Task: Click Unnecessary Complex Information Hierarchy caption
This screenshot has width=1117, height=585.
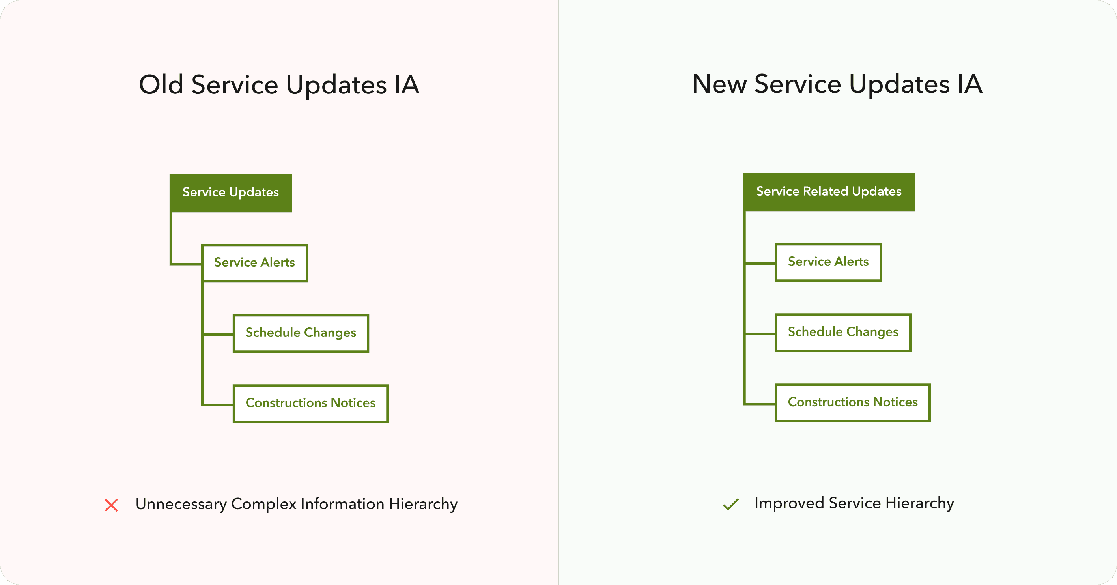Action: [x=296, y=504]
